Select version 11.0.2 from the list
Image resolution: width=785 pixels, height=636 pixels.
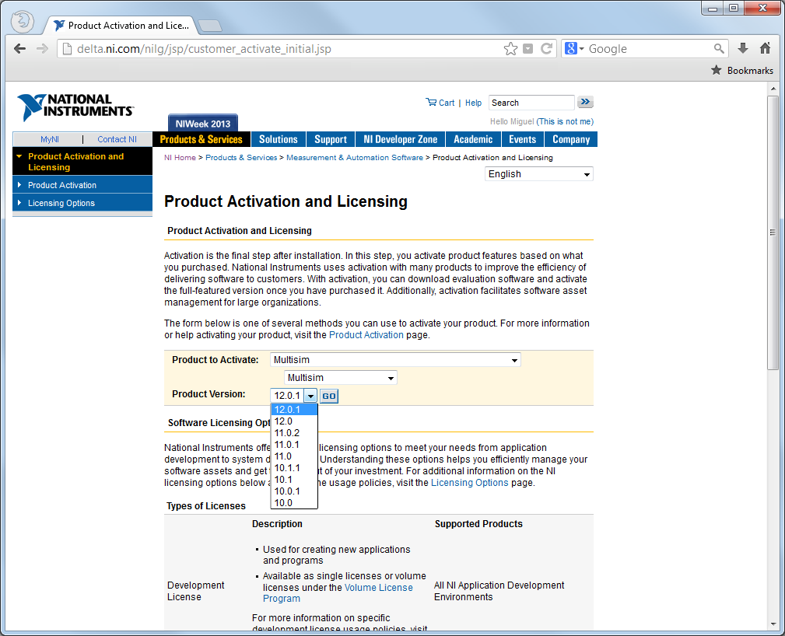(x=287, y=433)
